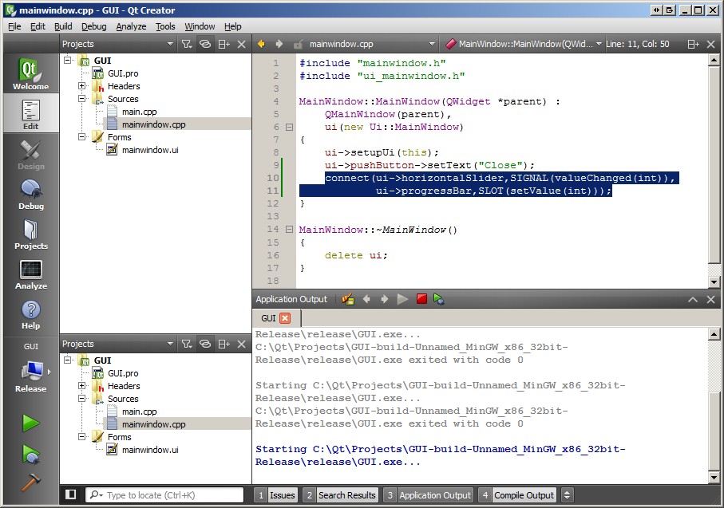This screenshot has width=724, height=508.
Task: Collapse the GUI project in top tree
Action: (x=68, y=60)
